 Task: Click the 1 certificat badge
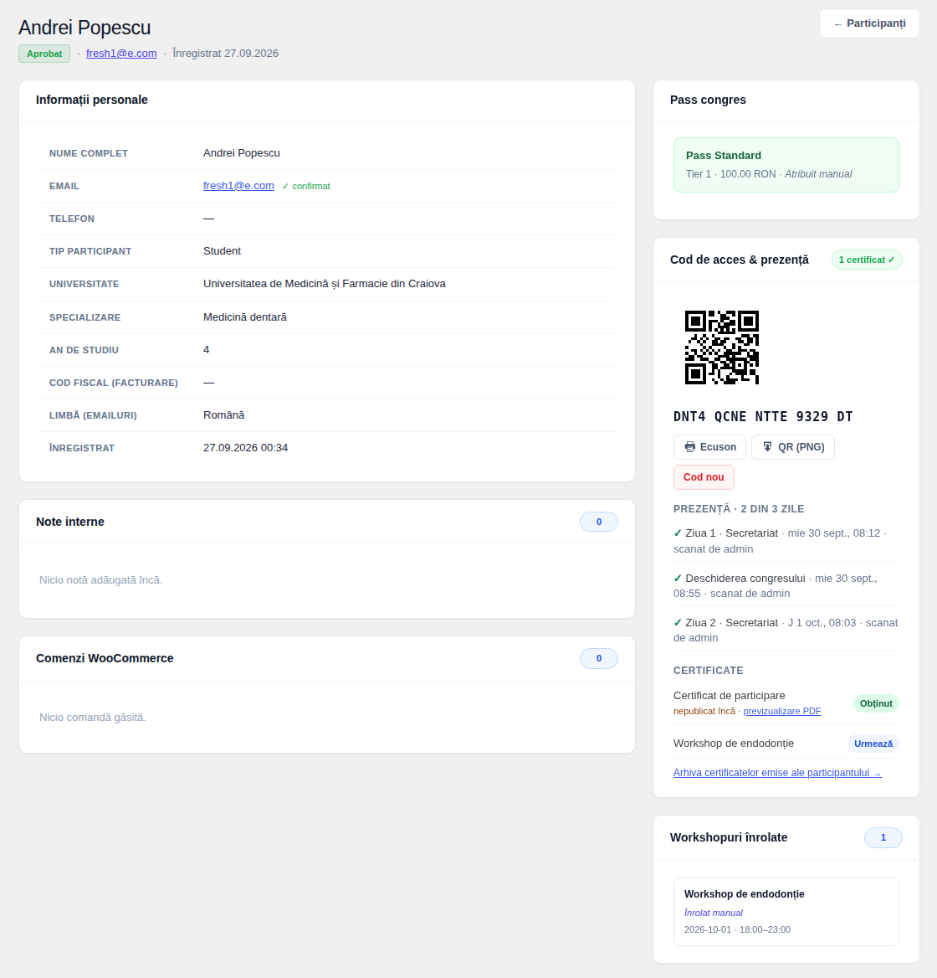tap(867, 260)
